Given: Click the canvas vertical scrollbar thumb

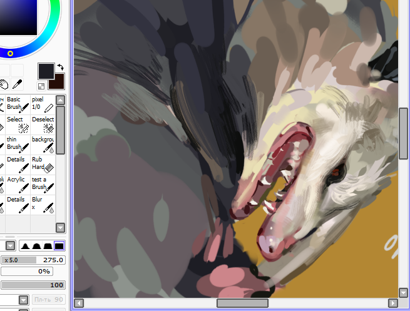Looking at the screenshot, I should click(403, 133).
